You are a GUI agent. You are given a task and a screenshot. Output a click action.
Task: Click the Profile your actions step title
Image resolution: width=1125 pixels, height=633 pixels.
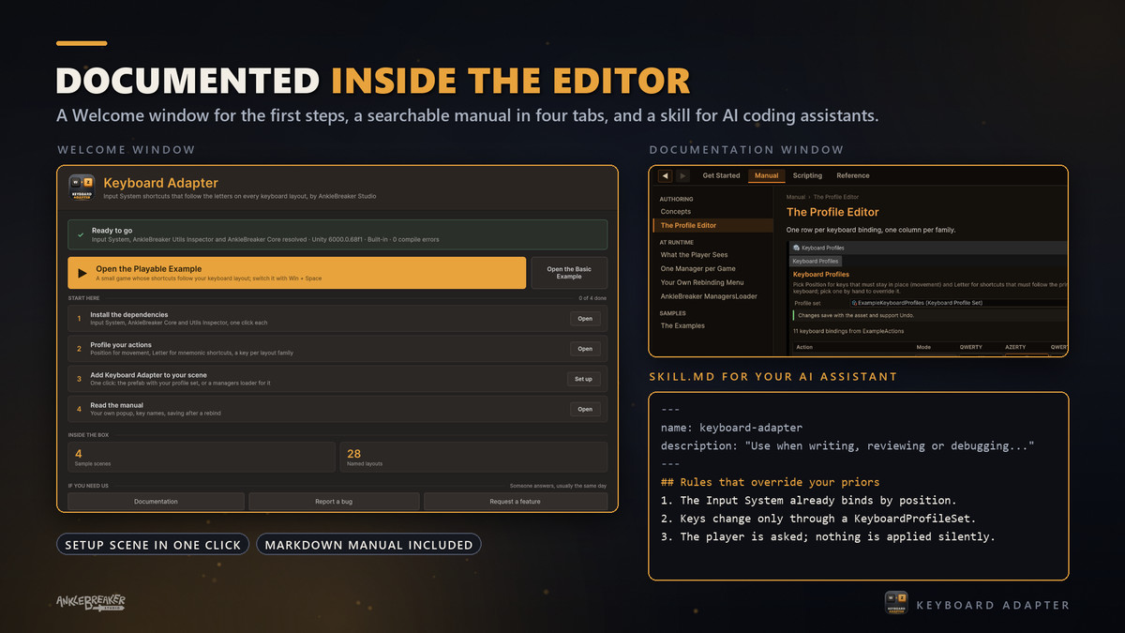pos(128,345)
